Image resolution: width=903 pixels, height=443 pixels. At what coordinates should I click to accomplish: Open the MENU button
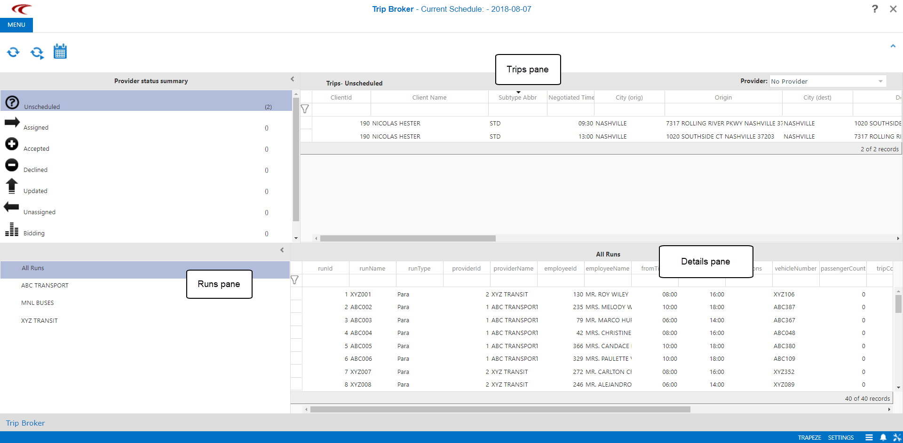16,24
